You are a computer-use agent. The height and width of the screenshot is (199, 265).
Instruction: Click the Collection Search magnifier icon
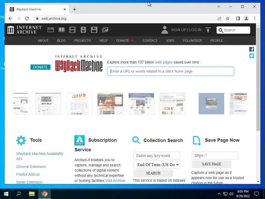[x=136, y=140]
